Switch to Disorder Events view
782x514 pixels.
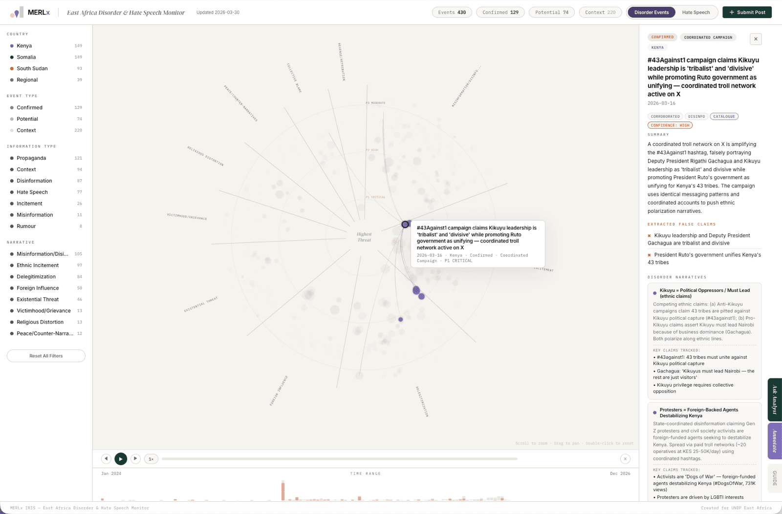click(652, 12)
